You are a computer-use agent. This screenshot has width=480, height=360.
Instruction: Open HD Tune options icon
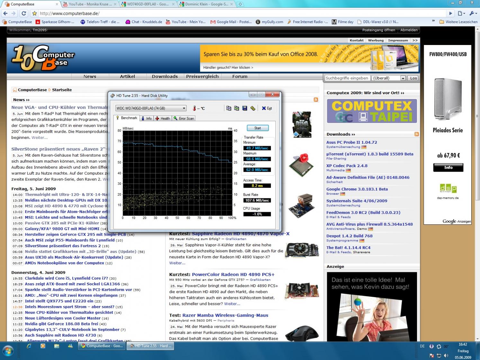tap(253, 108)
